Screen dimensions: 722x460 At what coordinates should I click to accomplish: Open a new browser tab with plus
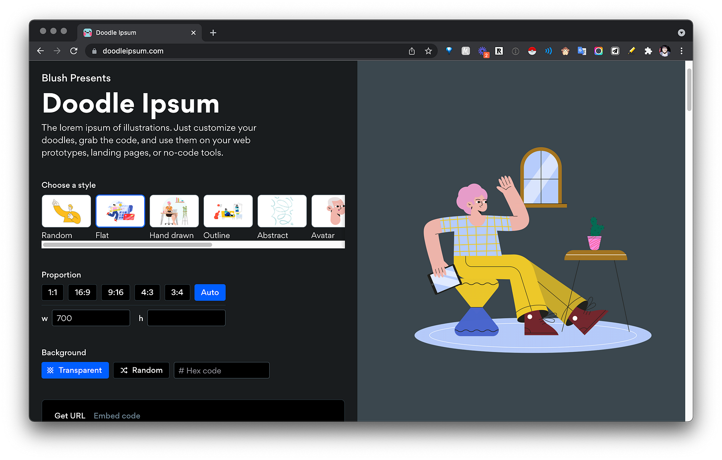pyautogui.click(x=213, y=33)
